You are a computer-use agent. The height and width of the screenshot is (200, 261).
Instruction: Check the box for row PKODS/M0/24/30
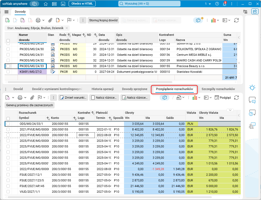click(8, 49)
